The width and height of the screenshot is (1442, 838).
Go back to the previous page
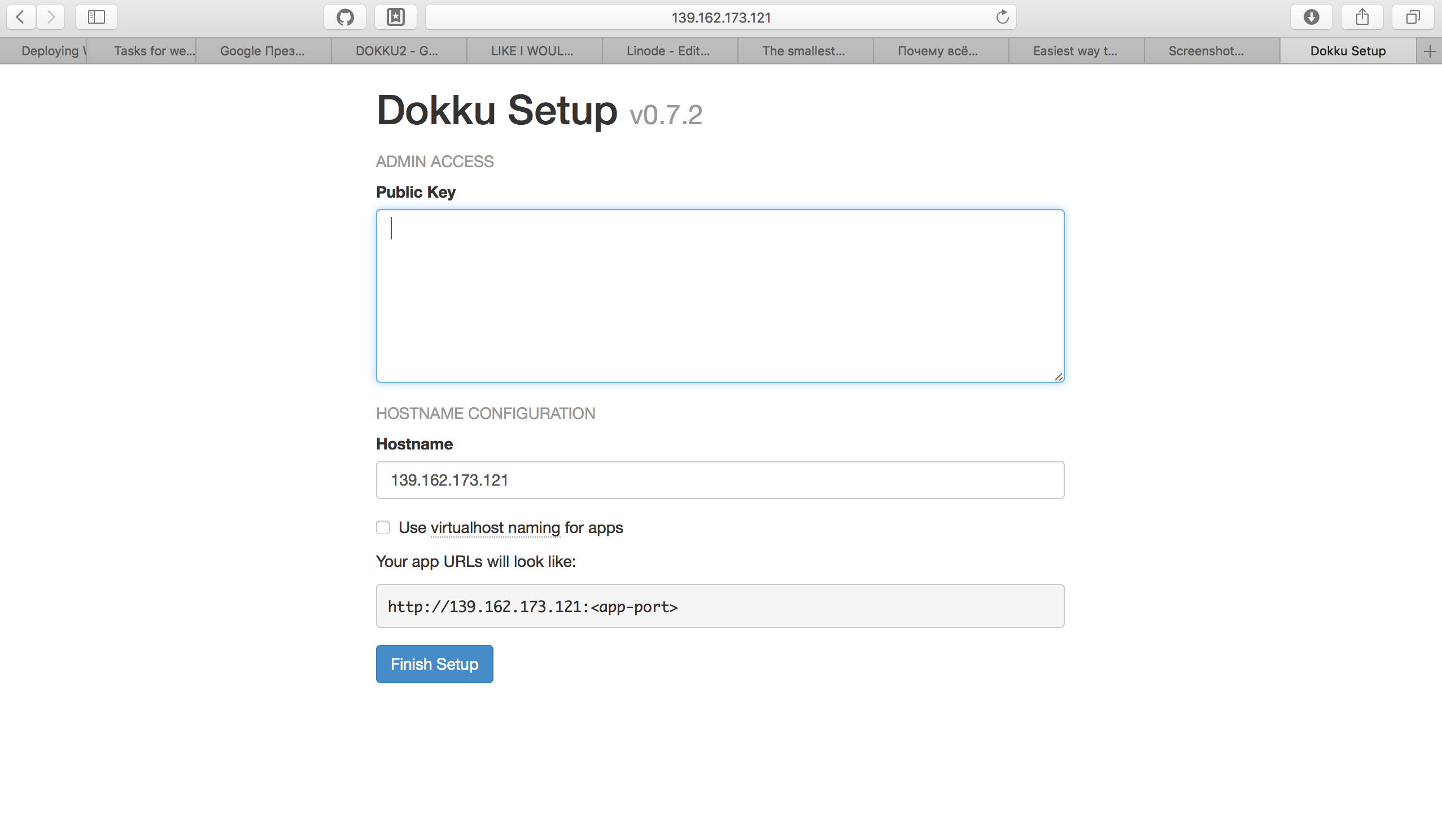(x=20, y=17)
